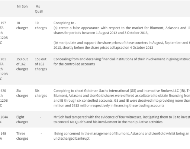Screen dimensions: 190x149
Task: Click the manipulate share prices (b) paragraph
Action: tap(122, 45)
